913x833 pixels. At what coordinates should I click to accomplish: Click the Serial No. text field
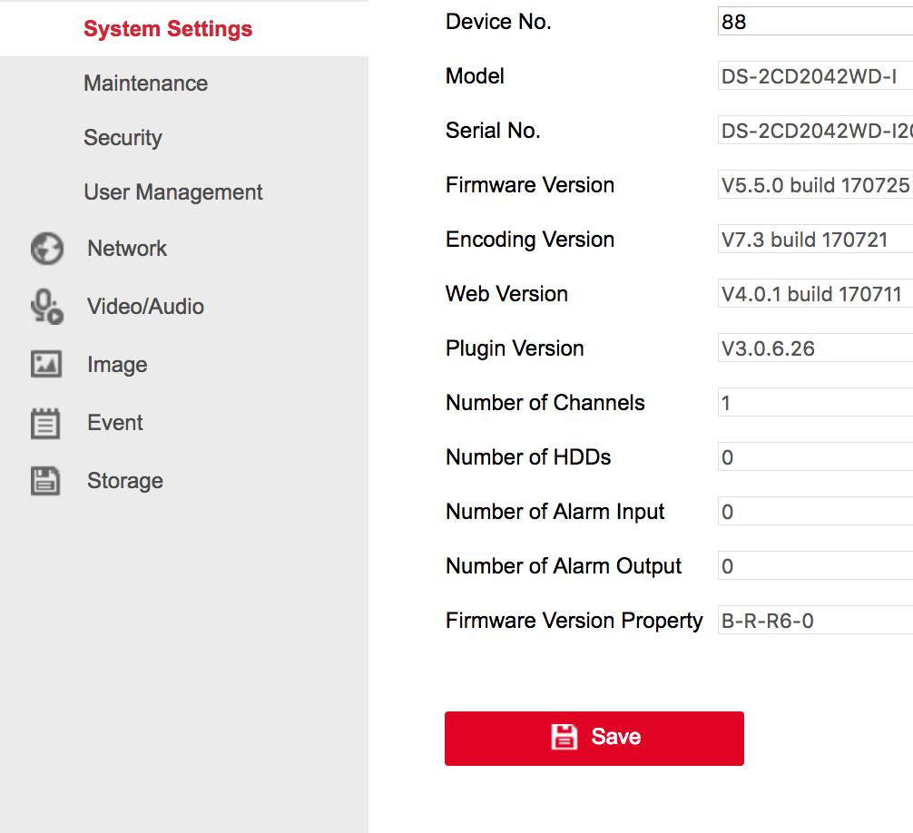[814, 131]
